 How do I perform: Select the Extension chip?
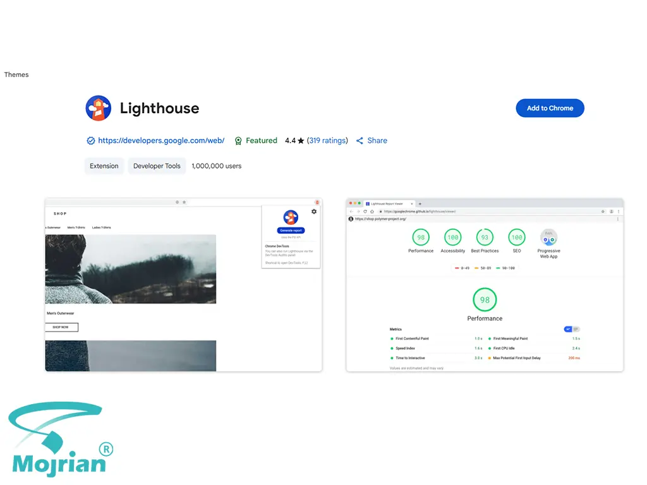[104, 166]
